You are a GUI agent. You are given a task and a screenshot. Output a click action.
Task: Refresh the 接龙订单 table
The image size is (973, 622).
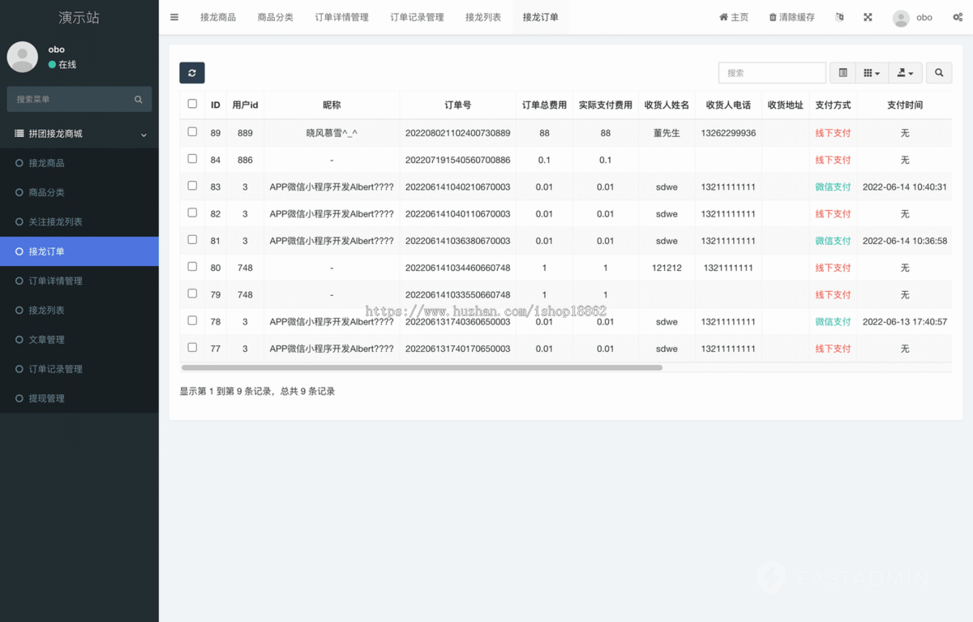click(x=191, y=72)
